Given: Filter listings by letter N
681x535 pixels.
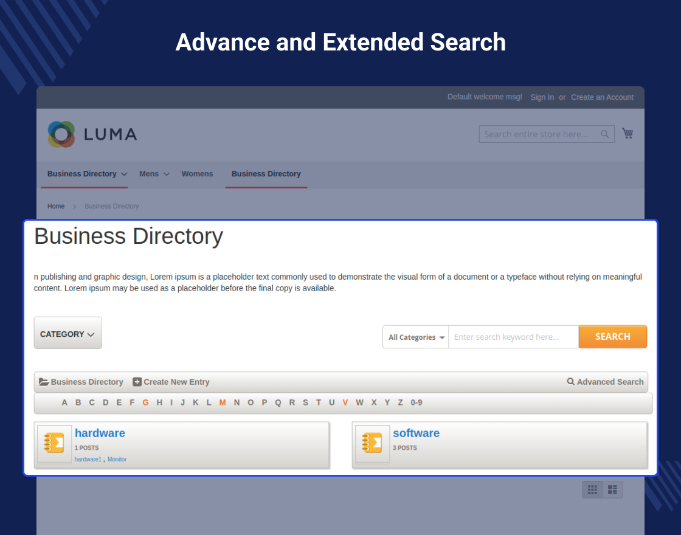Looking at the screenshot, I should tap(237, 402).
